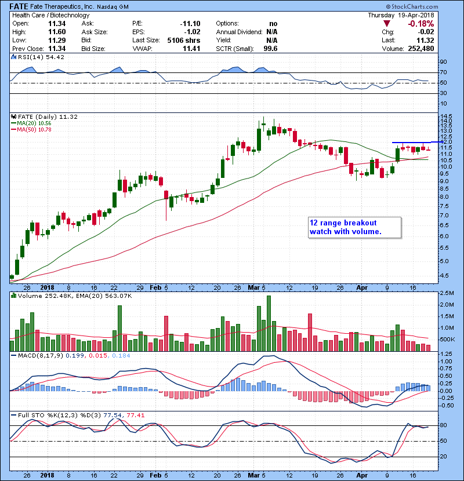464x481 pixels.
Task: Click the Low value 11.29
Action: click(x=57, y=40)
